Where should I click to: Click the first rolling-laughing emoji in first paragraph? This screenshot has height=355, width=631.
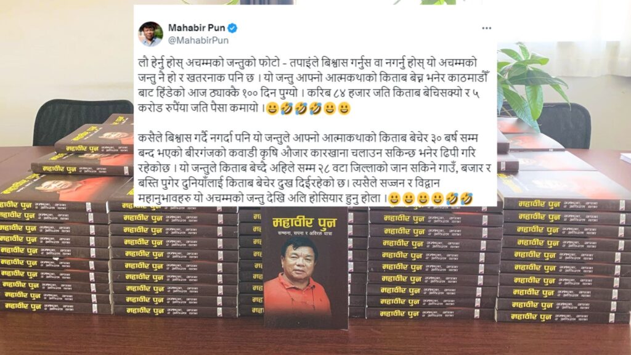pyautogui.click(x=287, y=108)
